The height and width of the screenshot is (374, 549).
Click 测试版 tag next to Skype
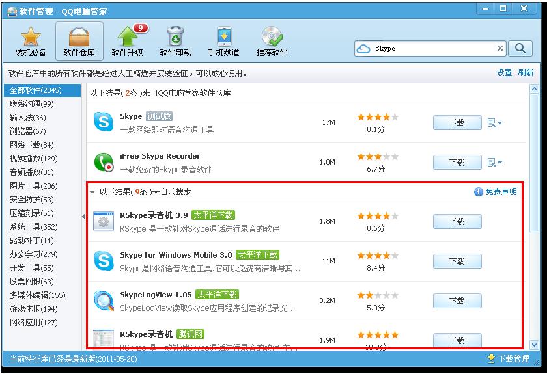[160, 116]
